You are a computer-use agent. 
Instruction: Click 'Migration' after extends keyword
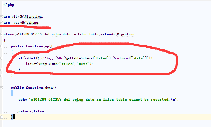[x=125, y=35]
